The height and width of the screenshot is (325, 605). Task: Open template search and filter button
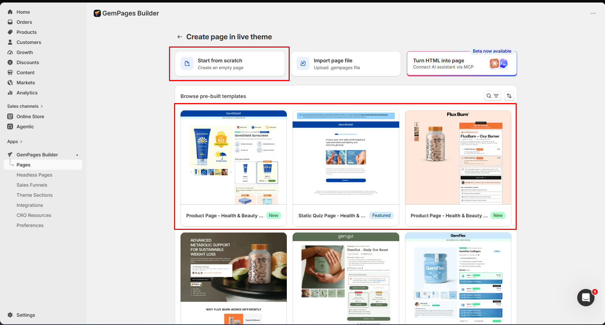pyautogui.click(x=492, y=96)
